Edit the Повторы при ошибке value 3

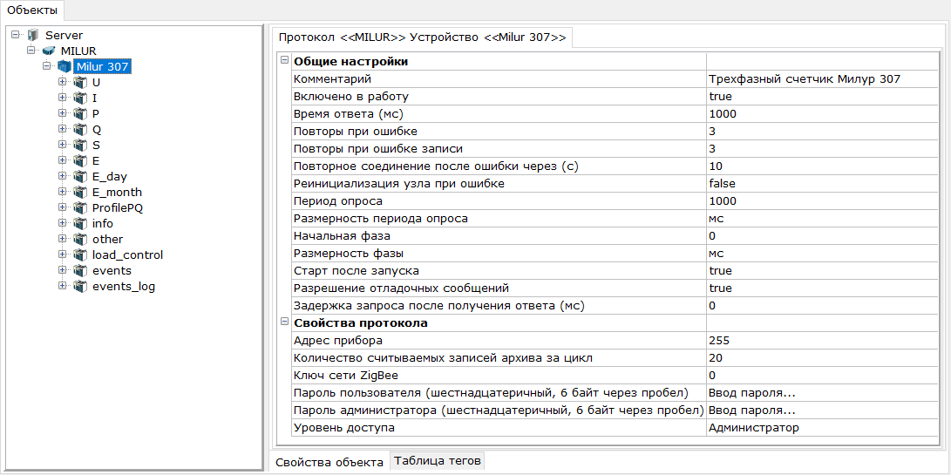pyautogui.click(x=821, y=132)
